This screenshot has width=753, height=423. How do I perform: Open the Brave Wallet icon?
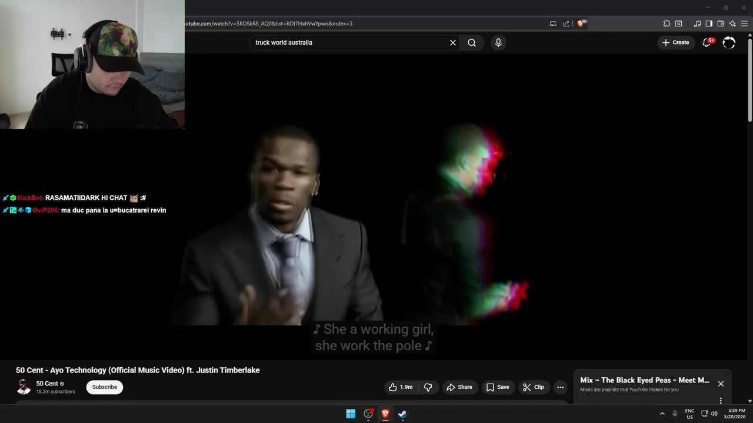[721, 23]
